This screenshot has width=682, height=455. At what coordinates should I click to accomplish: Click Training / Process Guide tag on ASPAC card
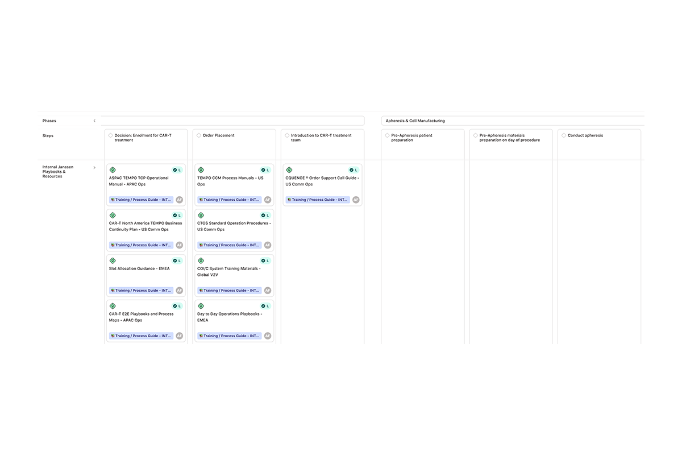[x=141, y=200]
